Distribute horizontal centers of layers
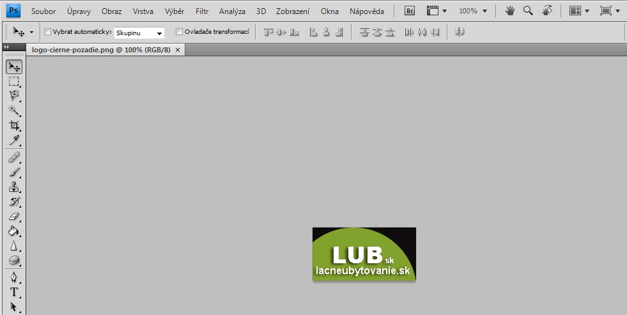 click(422, 33)
